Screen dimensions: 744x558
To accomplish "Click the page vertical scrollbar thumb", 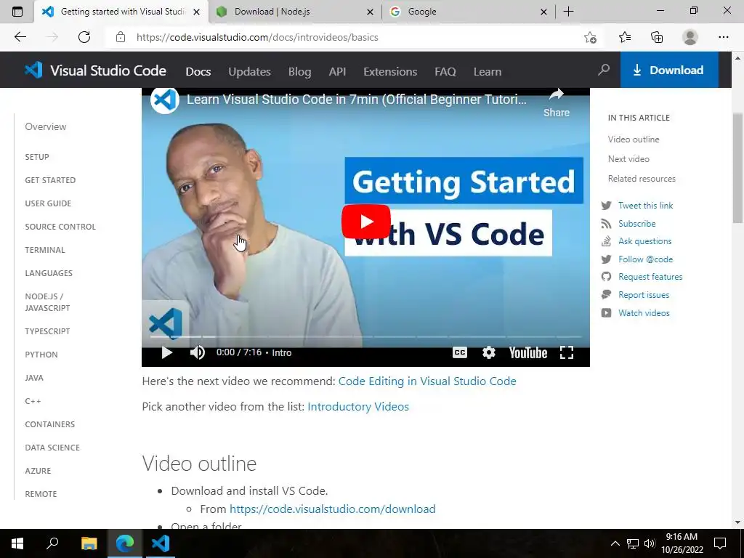I will (x=737, y=168).
